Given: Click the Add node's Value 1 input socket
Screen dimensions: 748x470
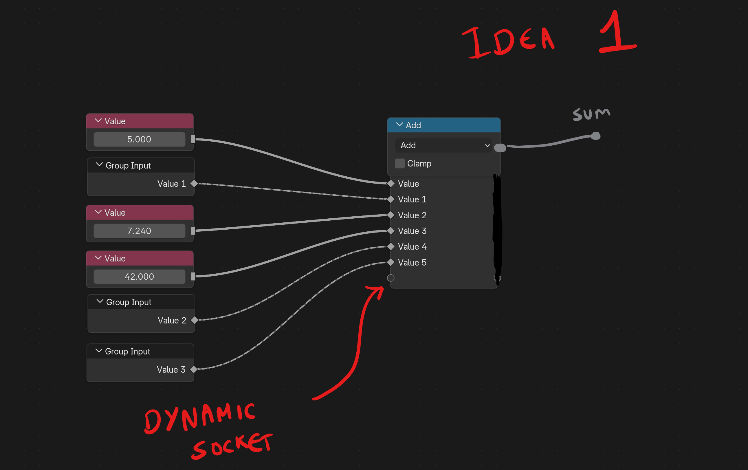Looking at the screenshot, I should [391, 199].
